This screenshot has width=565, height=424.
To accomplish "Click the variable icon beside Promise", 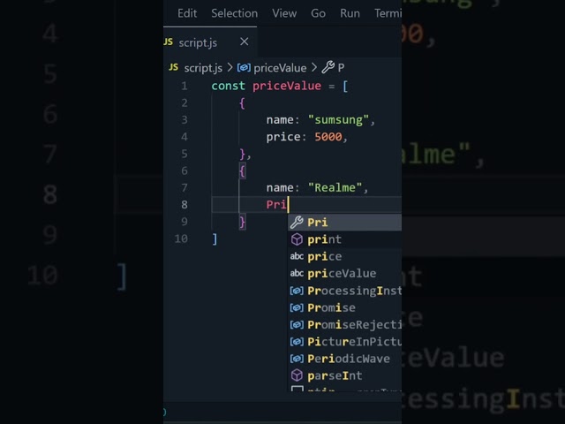I will click(297, 307).
